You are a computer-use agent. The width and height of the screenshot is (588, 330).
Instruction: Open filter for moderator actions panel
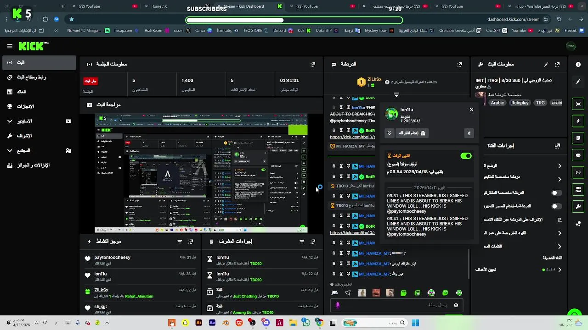tap(302, 242)
